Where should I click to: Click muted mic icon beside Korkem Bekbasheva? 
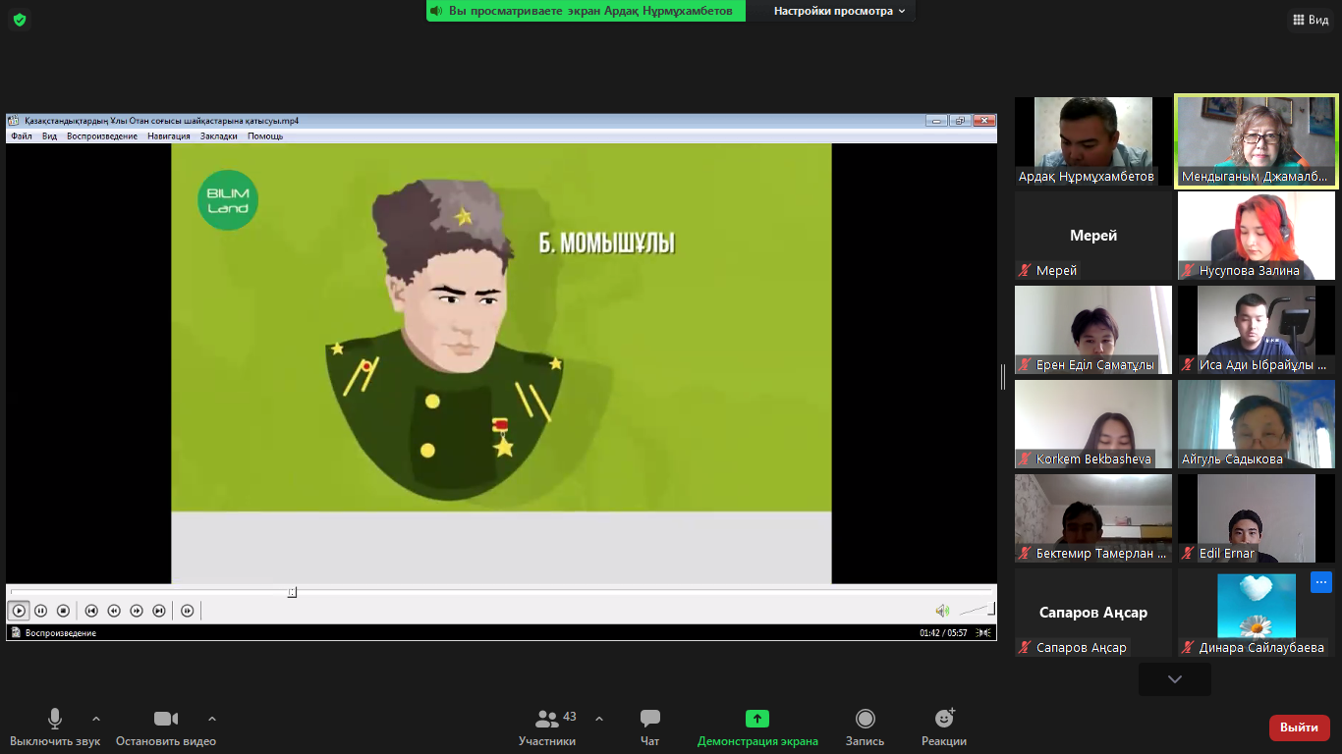coord(1026,459)
